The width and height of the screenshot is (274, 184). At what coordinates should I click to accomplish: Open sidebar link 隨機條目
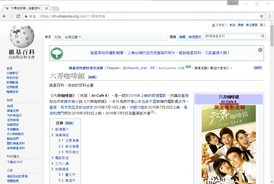pyautogui.click(x=12, y=92)
